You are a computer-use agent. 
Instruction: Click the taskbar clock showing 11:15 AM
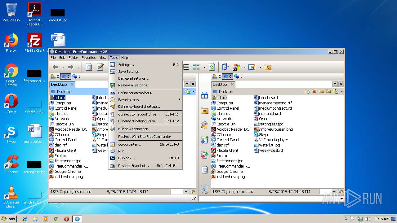coord(381,219)
